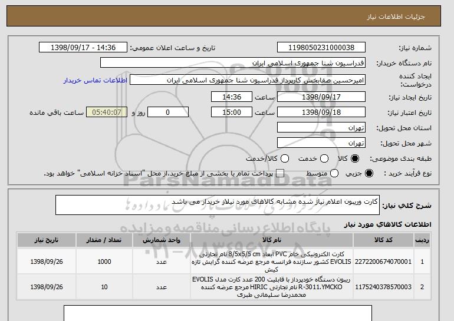
Task: Click the PVC electronic card EVOLIS item name
Action: pos(272,262)
